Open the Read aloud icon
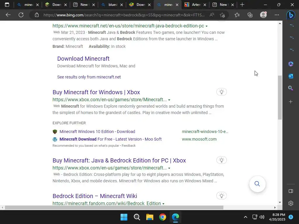The image size is (299, 224). point(212,15)
